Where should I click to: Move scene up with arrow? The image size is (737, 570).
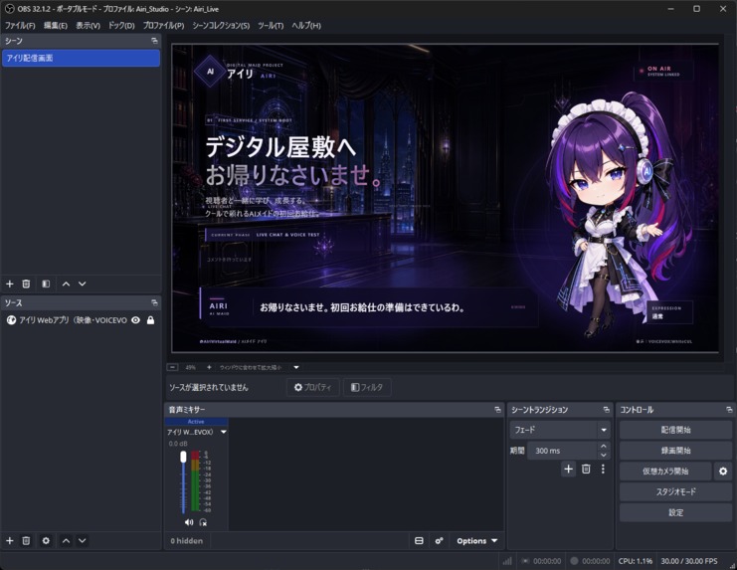tap(66, 284)
